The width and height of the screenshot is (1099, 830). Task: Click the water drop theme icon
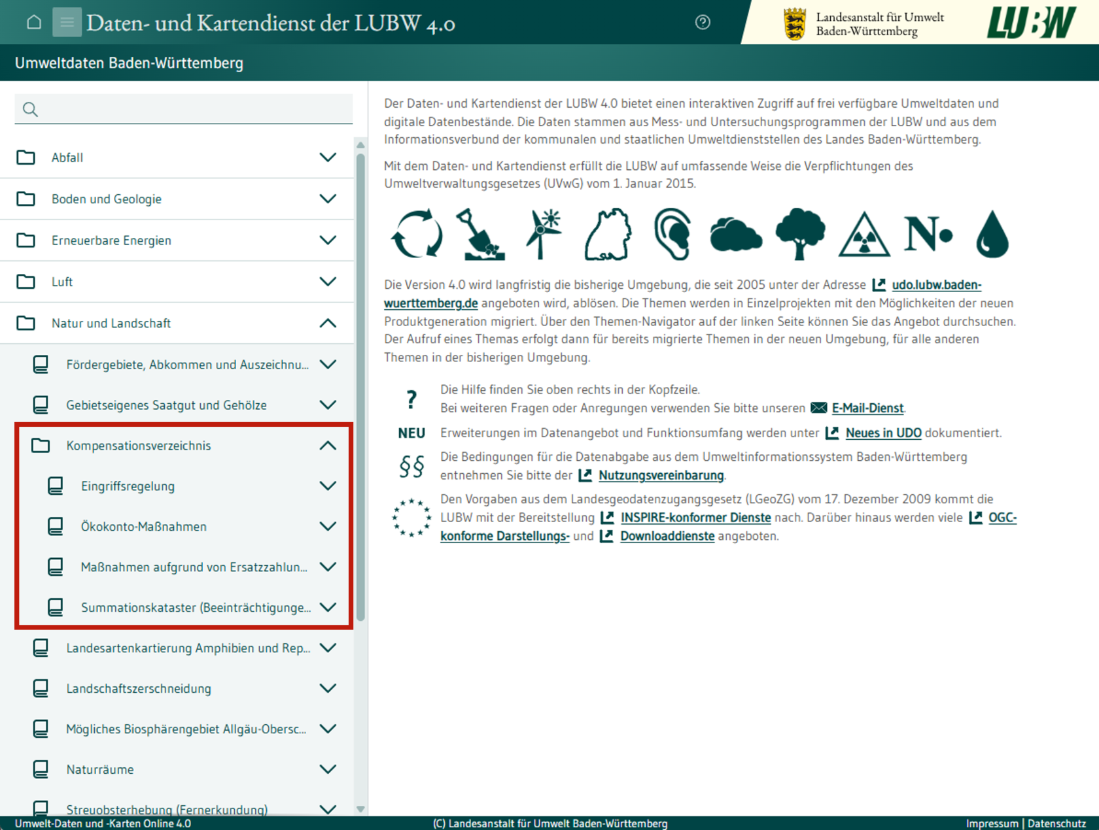tap(992, 234)
